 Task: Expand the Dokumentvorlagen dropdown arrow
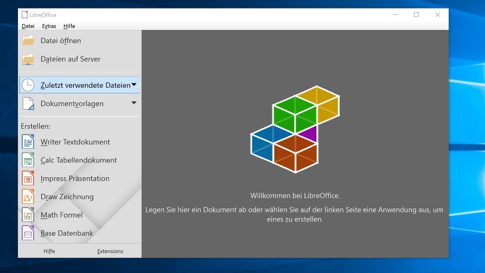pyautogui.click(x=134, y=103)
